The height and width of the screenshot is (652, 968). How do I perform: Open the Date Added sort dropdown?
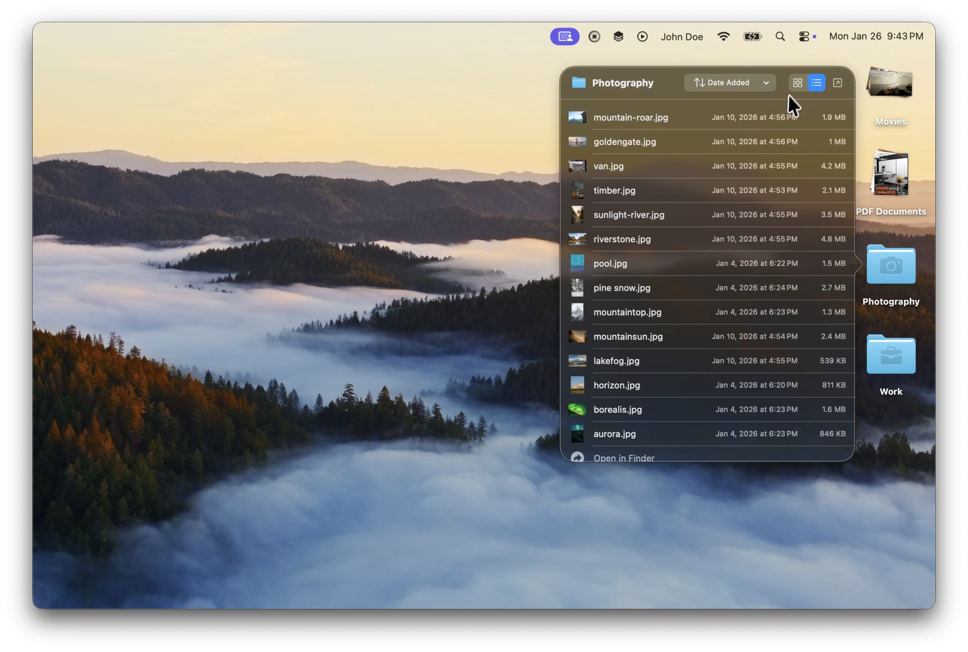click(x=729, y=83)
